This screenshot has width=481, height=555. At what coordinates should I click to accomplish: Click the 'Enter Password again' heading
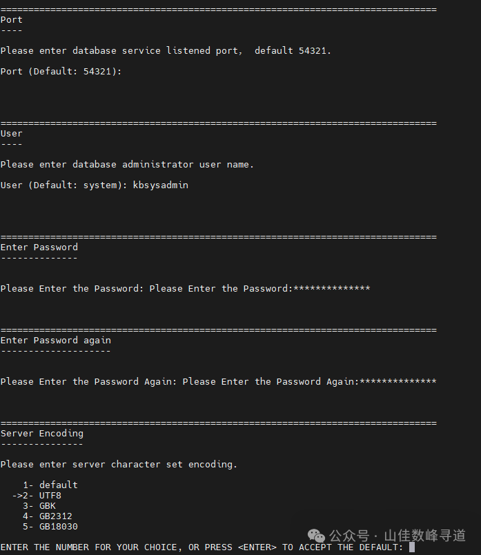pos(56,341)
